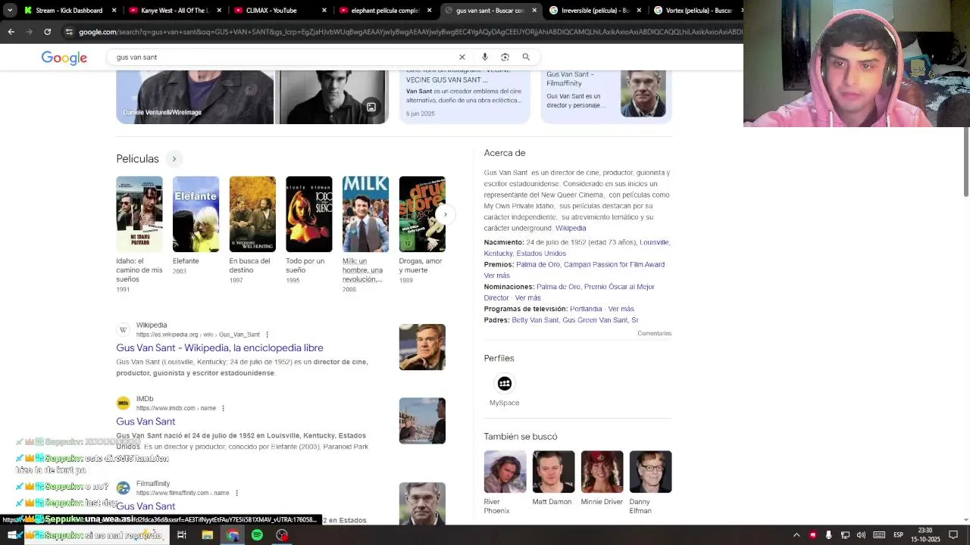Open the Google logo homepage
The width and height of the screenshot is (970, 545).
pos(64,58)
